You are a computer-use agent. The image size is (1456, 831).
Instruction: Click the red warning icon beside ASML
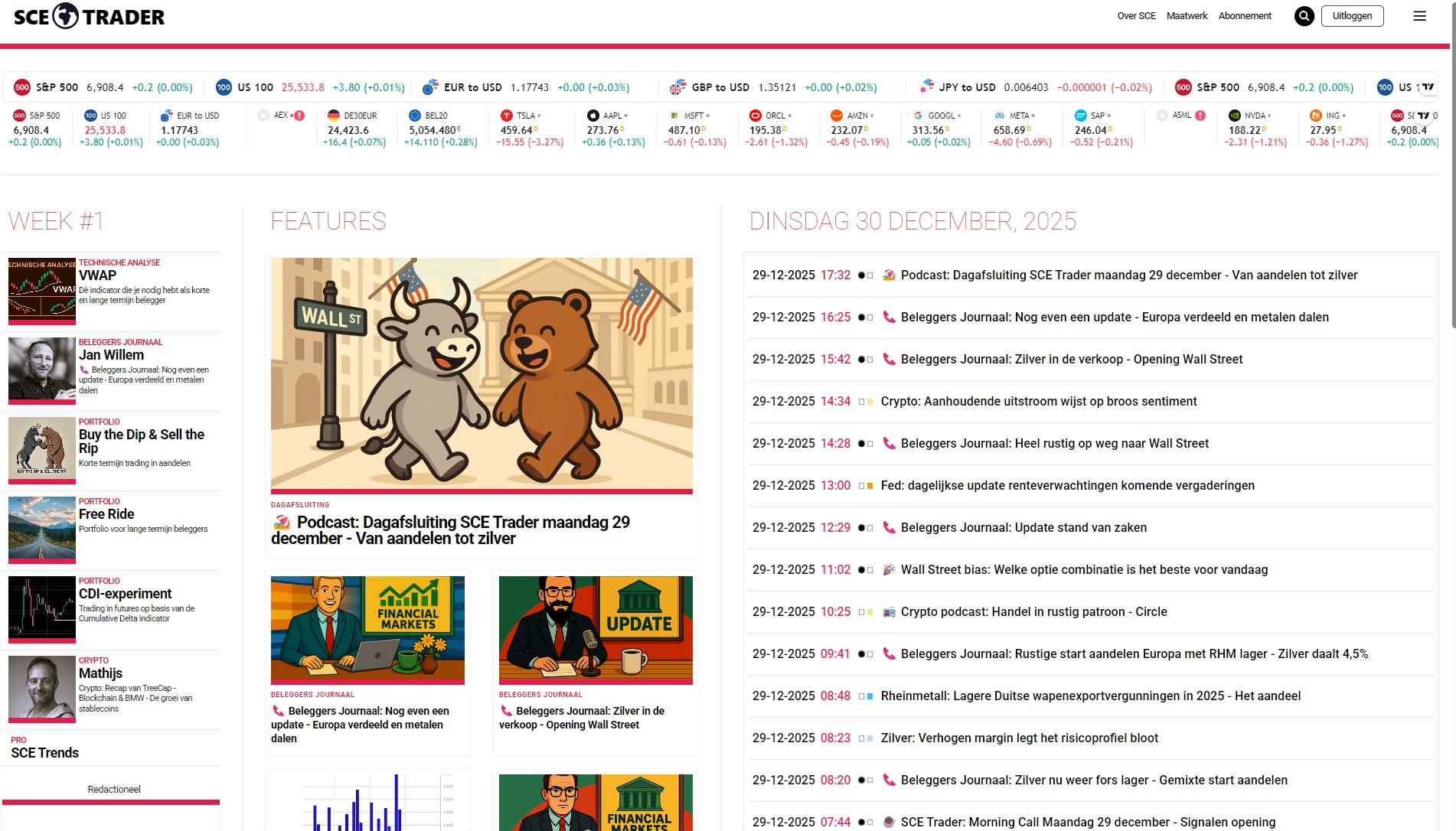pyautogui.click(x=1200, y=116)
